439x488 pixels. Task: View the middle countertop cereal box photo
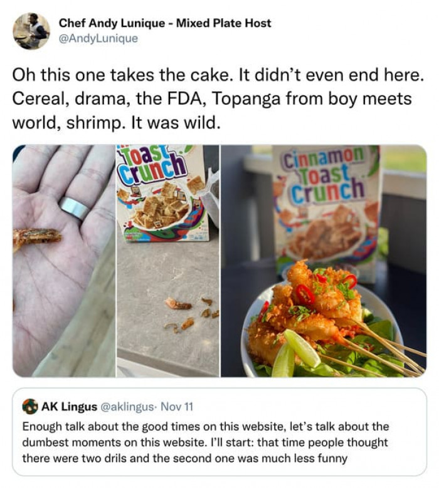pos(167,261)
